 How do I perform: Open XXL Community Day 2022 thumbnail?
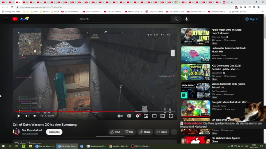(196, 72)
